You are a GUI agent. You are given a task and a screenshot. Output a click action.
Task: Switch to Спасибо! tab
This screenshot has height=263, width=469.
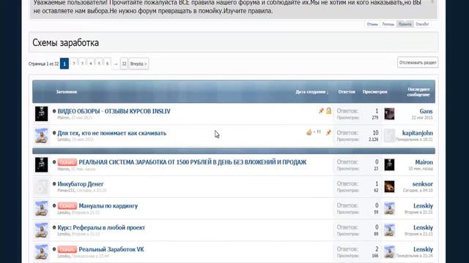pyautogui.click(x=422, y=24)
